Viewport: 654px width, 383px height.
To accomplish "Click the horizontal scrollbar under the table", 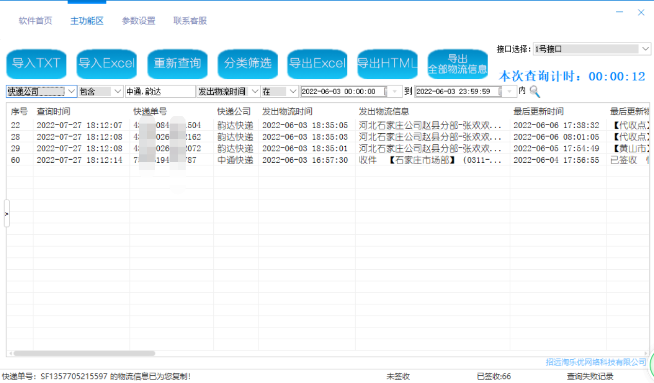I will pyautogui.click(x=84, y=354).
